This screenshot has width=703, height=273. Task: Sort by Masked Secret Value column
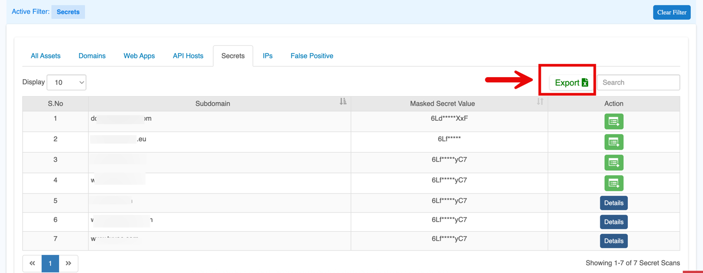540,102
